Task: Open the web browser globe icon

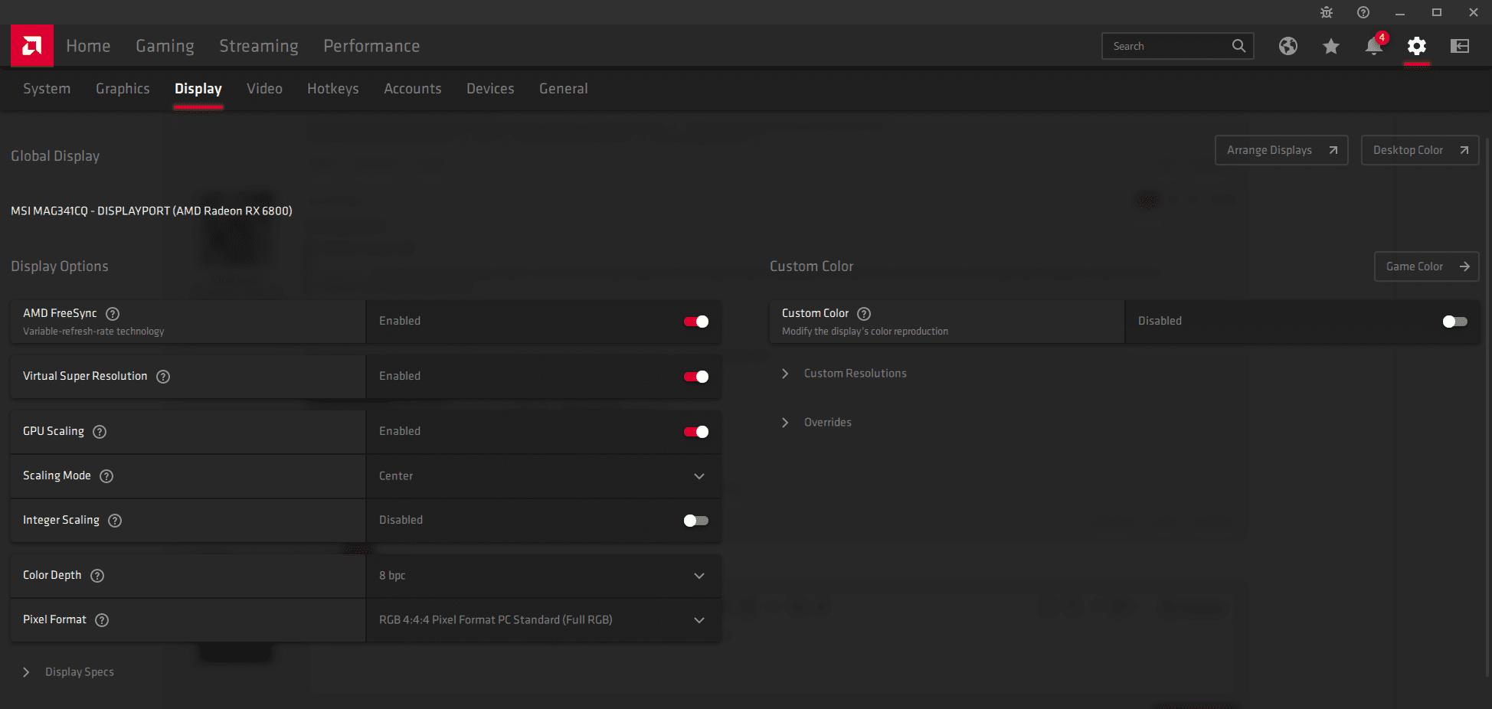Action: tap(1288, 46)
